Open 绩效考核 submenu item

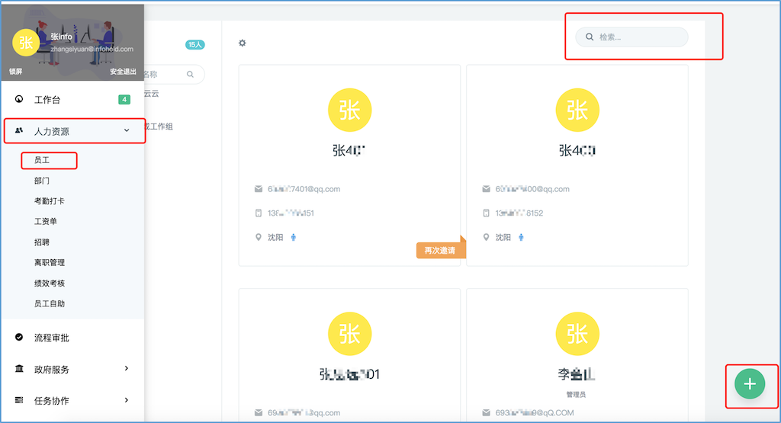[x=50, y=284]
